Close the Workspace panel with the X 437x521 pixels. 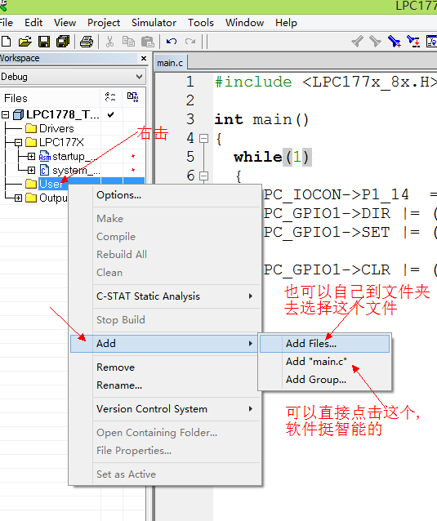click(144, 59)
